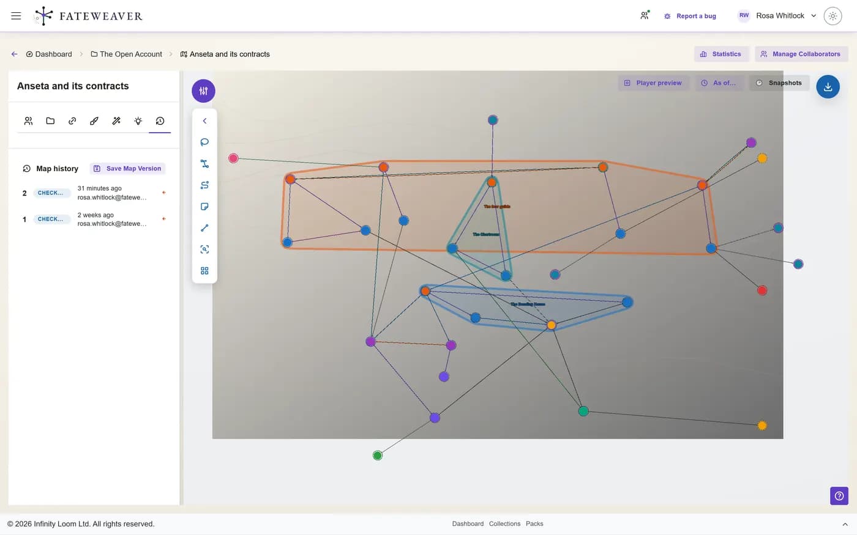Click the '31 minutes ago' history entry

[x=99, y=188]
